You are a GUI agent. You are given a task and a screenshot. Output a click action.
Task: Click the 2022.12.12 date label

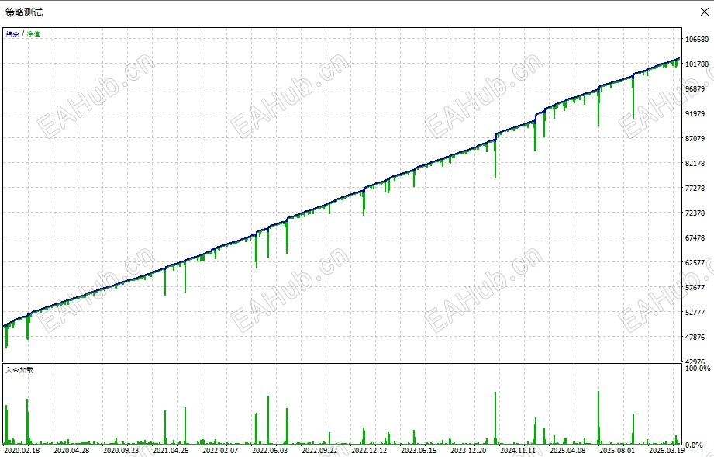[369, 451]
